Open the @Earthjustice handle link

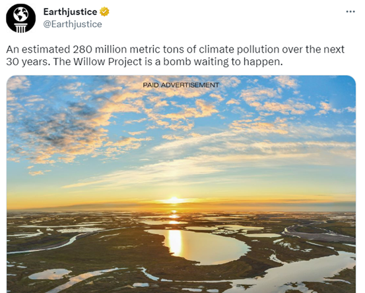point(73,24)
